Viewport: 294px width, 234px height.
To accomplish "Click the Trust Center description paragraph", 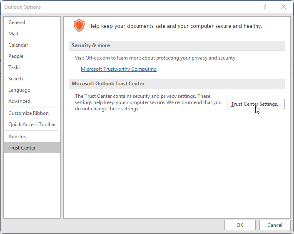I will click(x=148, y=102).
